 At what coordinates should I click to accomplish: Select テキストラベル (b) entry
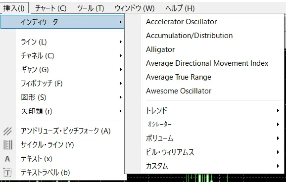(x=63, y=173)
